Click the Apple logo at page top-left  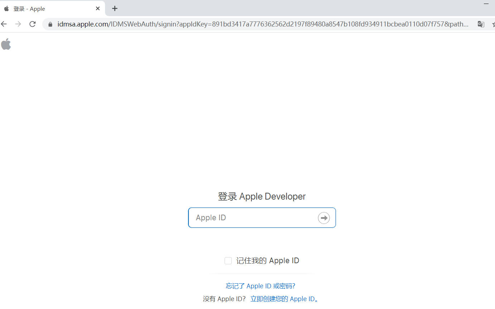(6, 44)
